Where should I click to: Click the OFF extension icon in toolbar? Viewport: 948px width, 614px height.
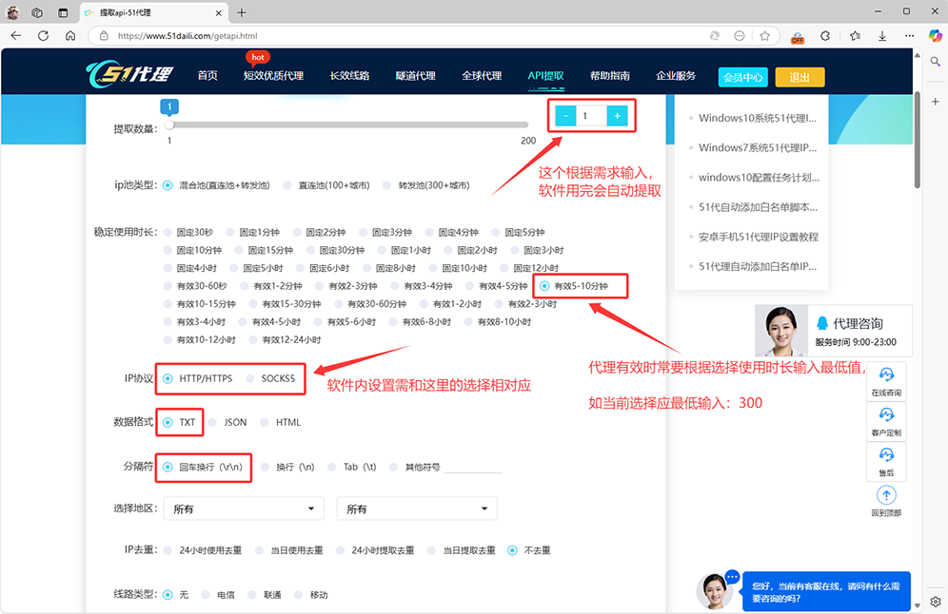point(798,37)
